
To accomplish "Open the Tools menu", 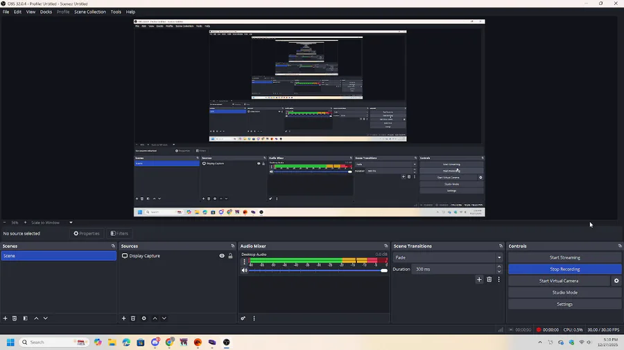I will pyautogui.click(x=116, y=12).
